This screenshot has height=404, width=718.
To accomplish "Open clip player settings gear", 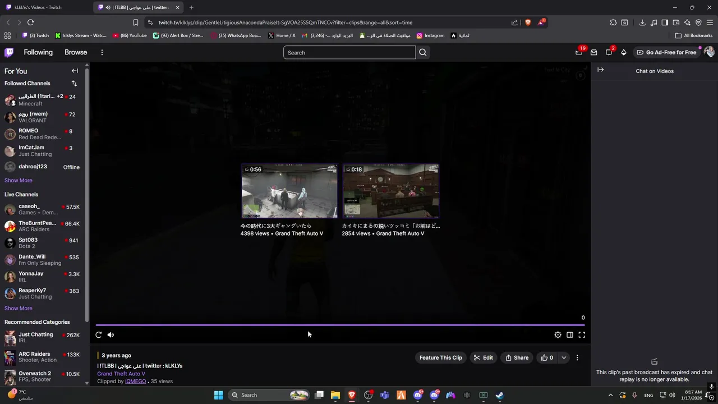I will click(558, 335).
